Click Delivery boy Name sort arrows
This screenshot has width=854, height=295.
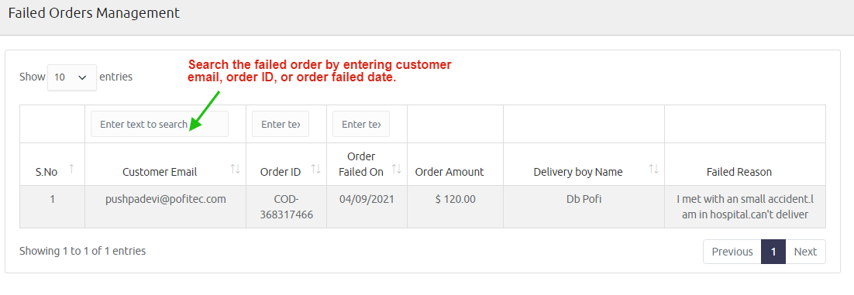pyautogui.click(x=653, y=169)
